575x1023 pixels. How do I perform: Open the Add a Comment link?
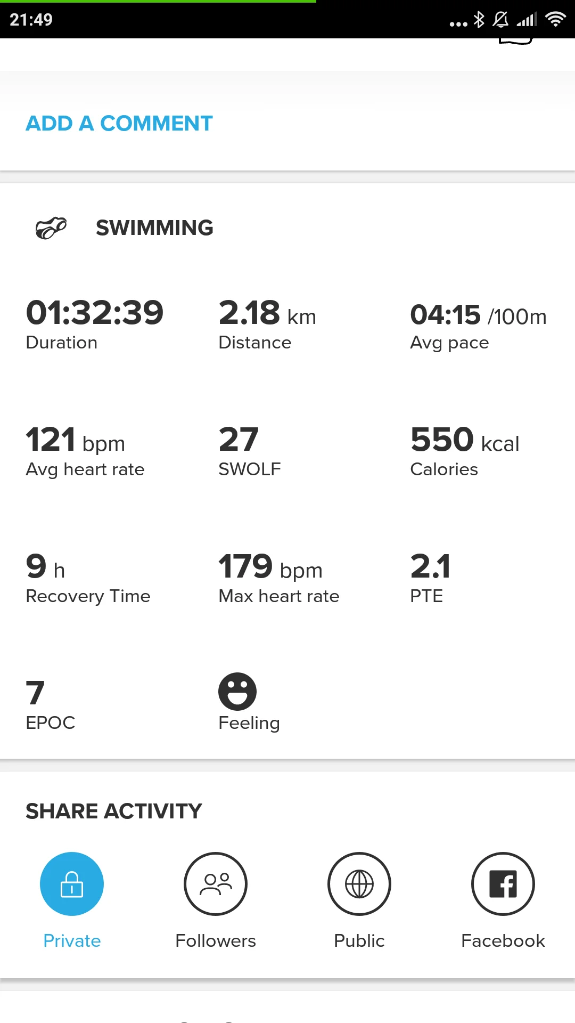[119, 124]
